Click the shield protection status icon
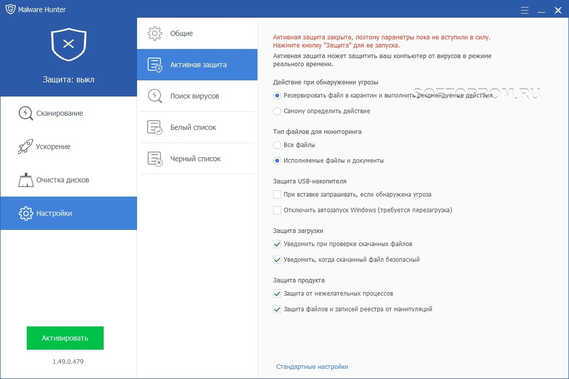This screenshot has height=379, width=569. tap(68, 45)
